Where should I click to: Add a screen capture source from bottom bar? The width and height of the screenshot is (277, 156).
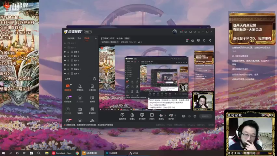coord(123,116)
